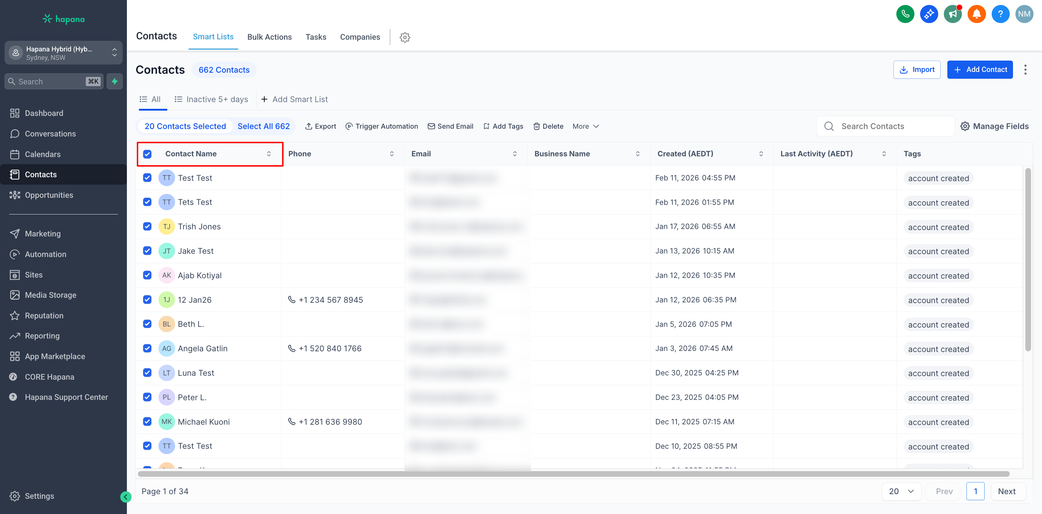
Task: Open contacts settings gear icon
Action: click(x=404, y=37)
